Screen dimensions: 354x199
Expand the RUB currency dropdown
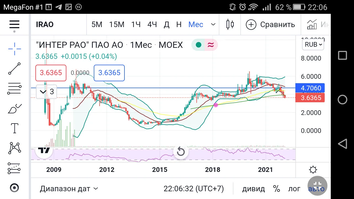pos(313,44)
